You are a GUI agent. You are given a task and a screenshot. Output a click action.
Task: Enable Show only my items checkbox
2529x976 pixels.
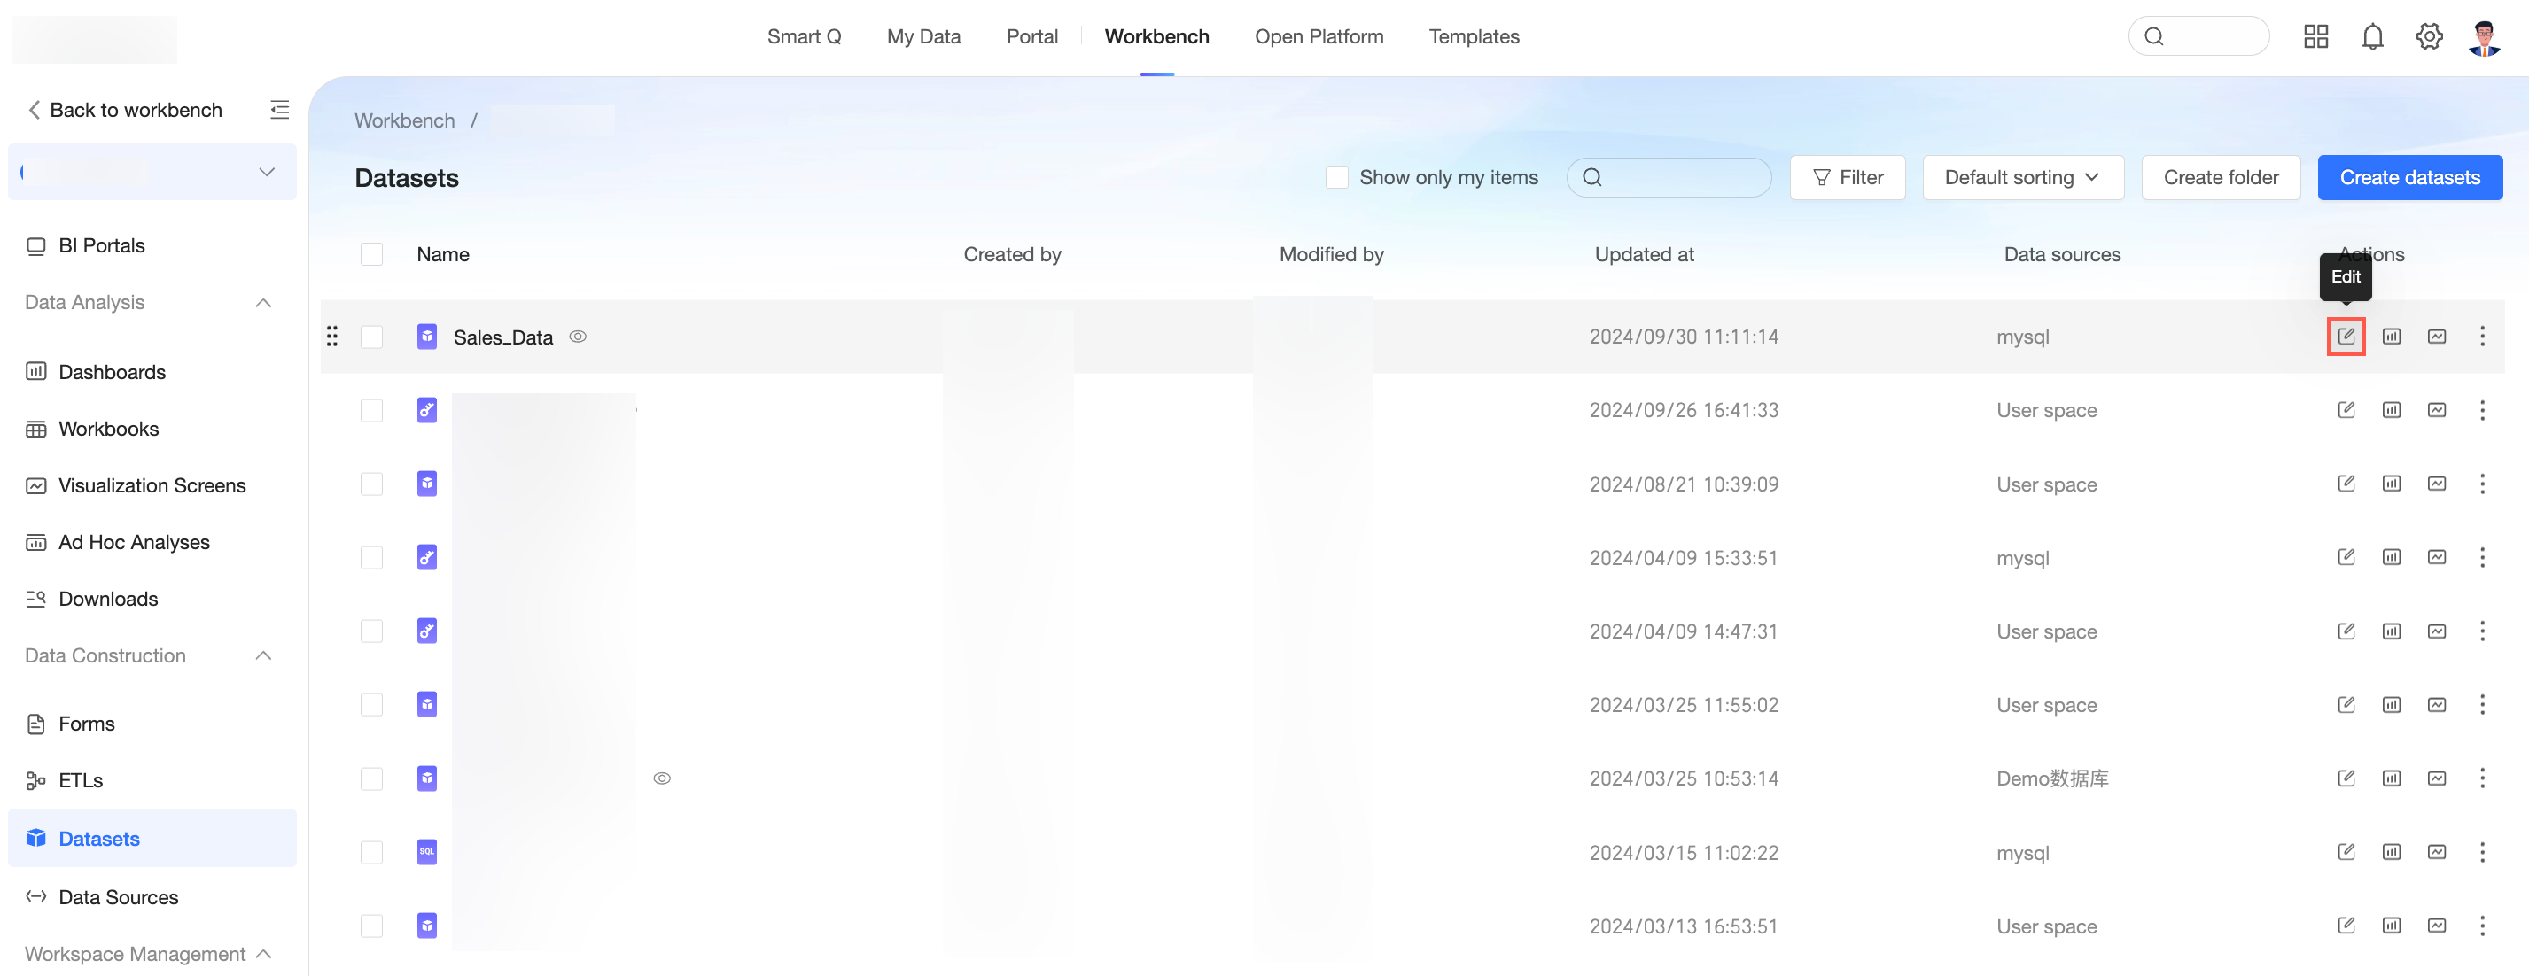(1336, 177)
